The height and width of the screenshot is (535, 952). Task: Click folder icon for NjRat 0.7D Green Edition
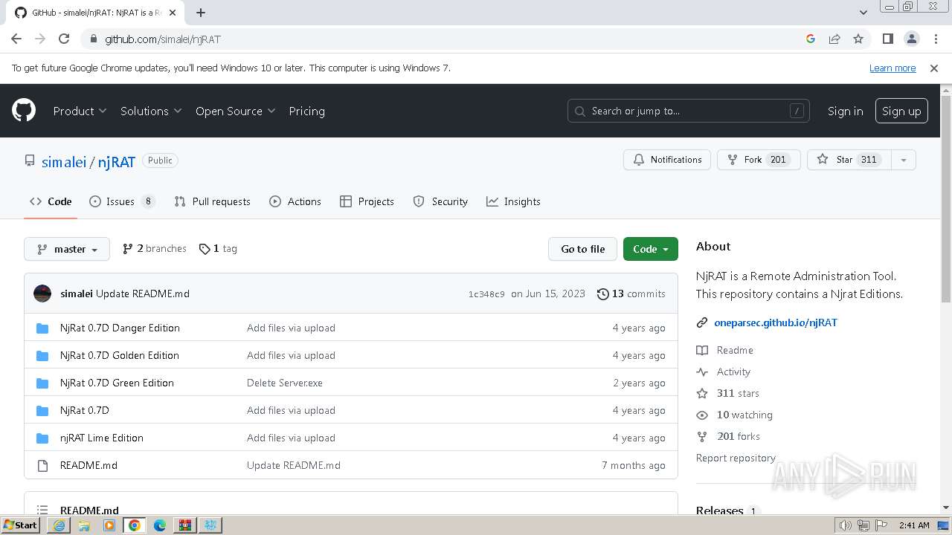pyautogui.click(x=42, y=383)
